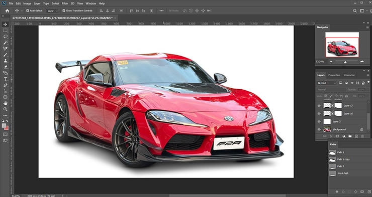Click the Home button in options bar

(7, 11)
